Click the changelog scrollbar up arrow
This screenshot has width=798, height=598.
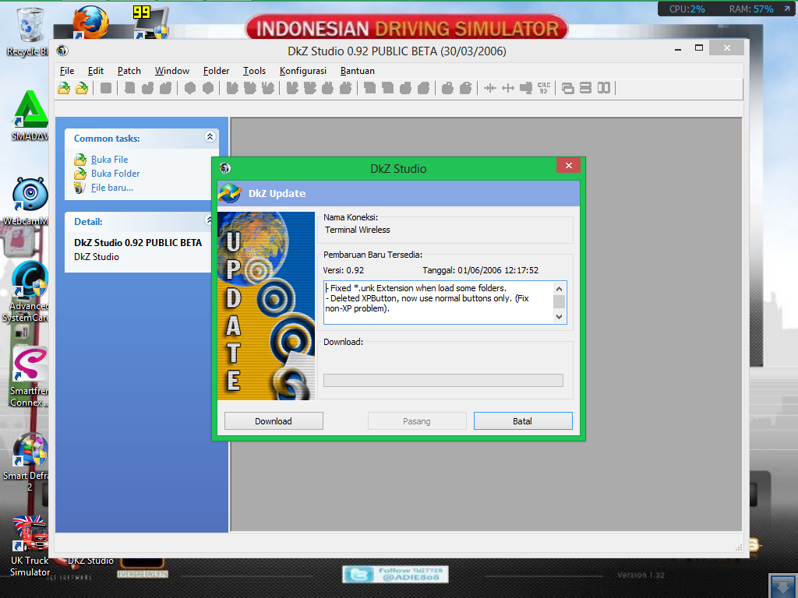559,289
